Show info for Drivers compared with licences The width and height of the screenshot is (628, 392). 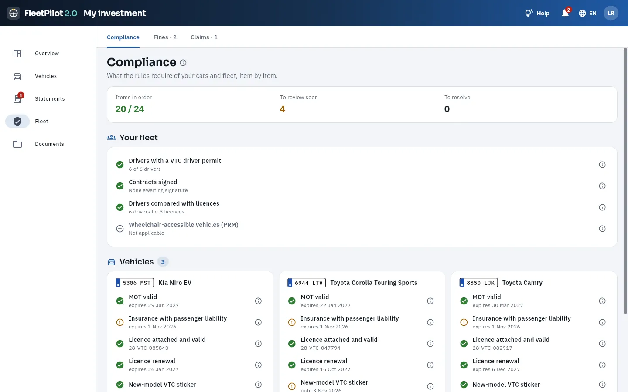(602, 207)
